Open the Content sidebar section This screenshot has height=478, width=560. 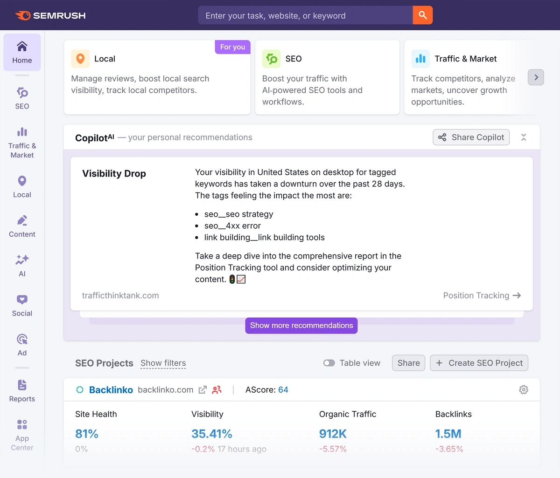22,226
